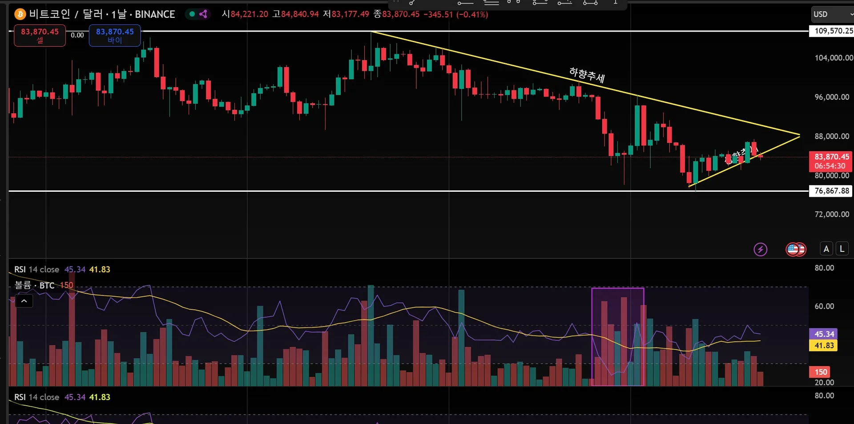Click the low price value 83,177.49
854x424 pixels.
click(x=350, y=14)
